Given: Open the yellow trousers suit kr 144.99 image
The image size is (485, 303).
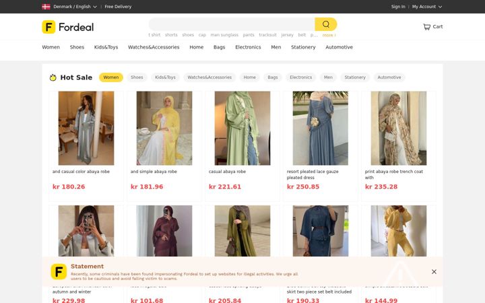Looking at the screenshot, I should pos(399,231).
